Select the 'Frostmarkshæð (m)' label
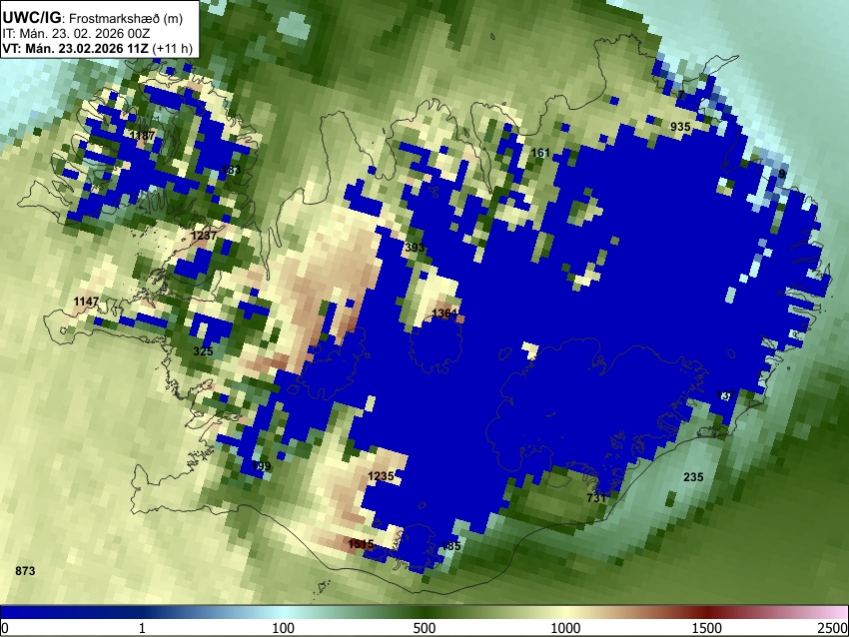 point(126,19)
